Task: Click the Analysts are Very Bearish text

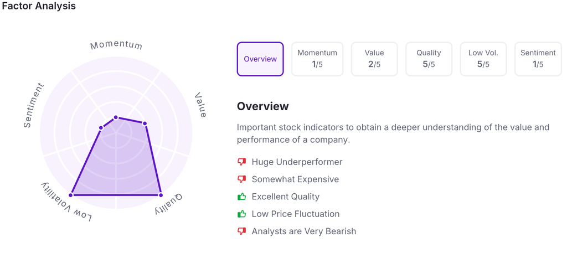Action: (304, 231)
